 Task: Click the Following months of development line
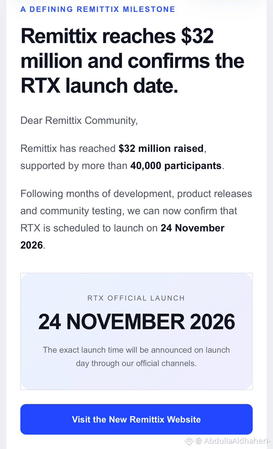coord(136,194)
